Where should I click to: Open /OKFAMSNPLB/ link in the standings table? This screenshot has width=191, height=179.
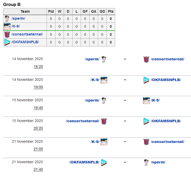pos(25,42)
